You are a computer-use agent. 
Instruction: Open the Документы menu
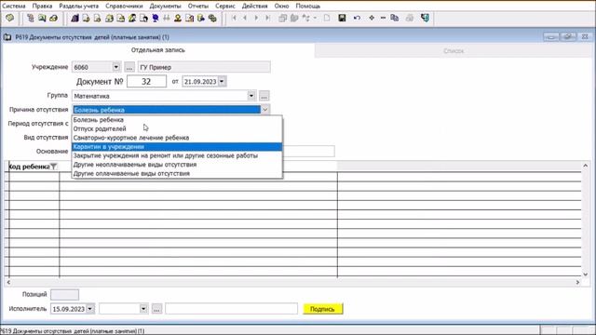pyautogui.click(x=166, y=7)
